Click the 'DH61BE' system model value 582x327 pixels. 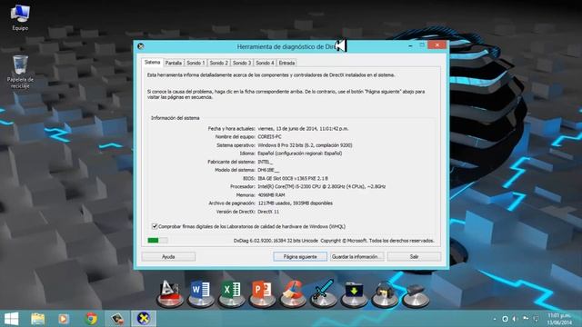pyautogui.click(x=268, y=170)
